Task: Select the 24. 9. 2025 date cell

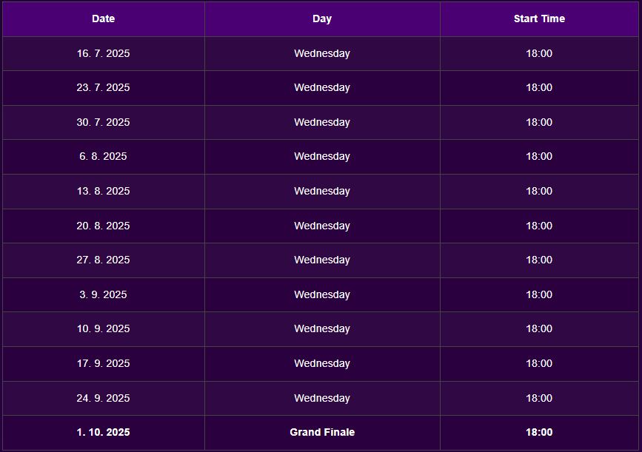Action: click(104, 398)
